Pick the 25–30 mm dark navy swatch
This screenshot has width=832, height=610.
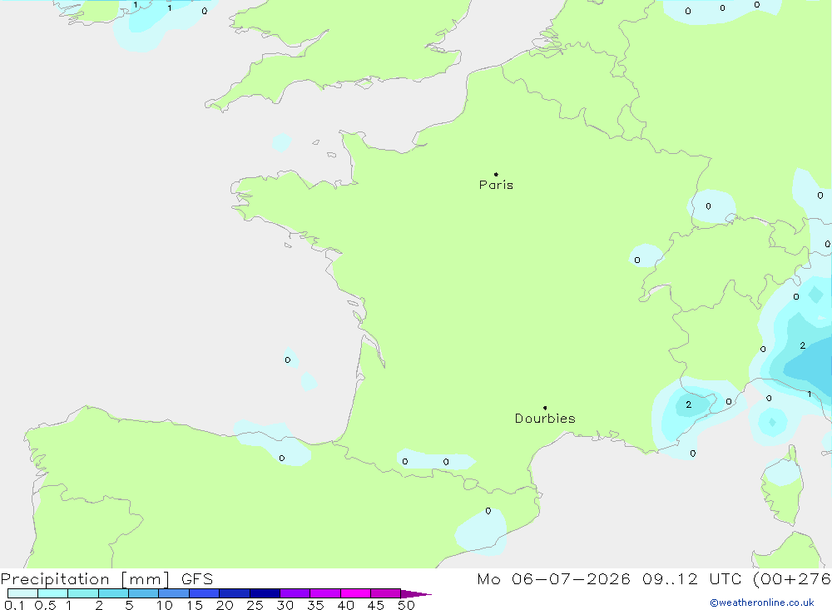265,593
